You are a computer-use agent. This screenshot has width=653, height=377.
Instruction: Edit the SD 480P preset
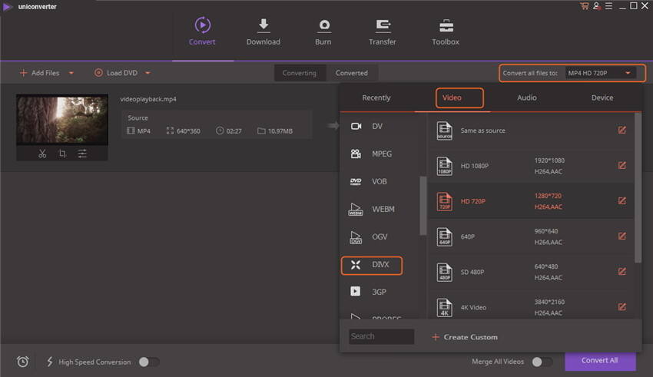[x=622, y=272]
